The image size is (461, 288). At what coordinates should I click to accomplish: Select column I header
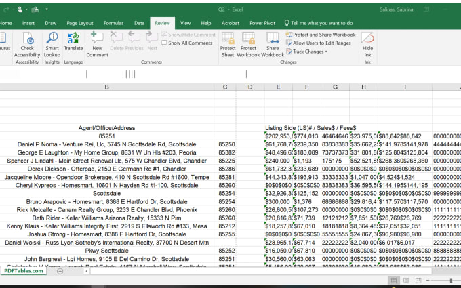point(405,87)
